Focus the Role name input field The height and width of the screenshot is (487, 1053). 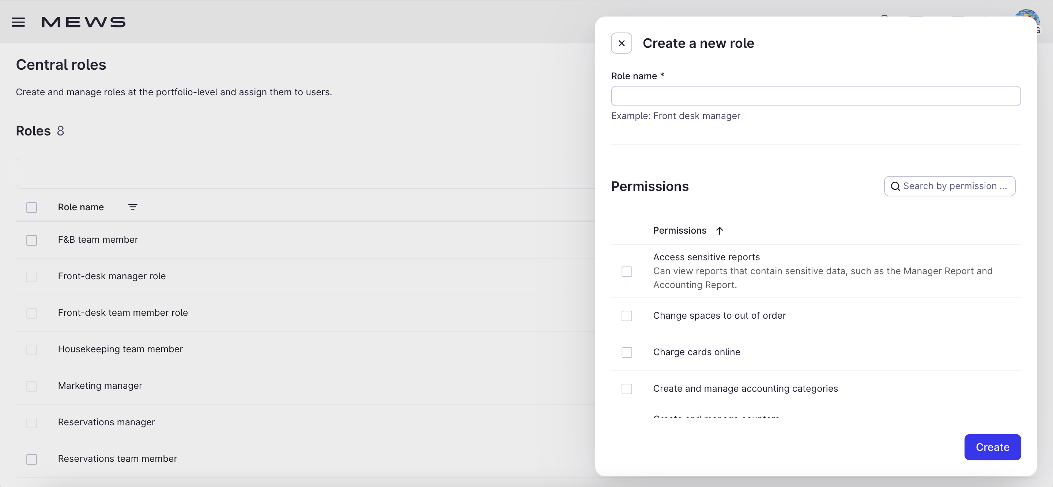point(815,96)
